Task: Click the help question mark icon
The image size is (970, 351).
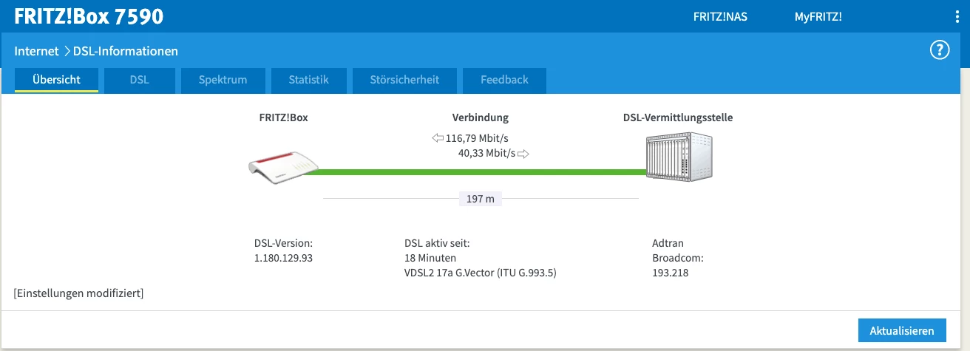Action: click(x=939, y=50)
